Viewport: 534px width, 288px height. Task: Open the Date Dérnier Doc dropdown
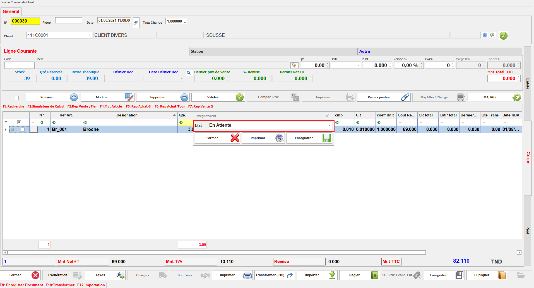point(182,79)
